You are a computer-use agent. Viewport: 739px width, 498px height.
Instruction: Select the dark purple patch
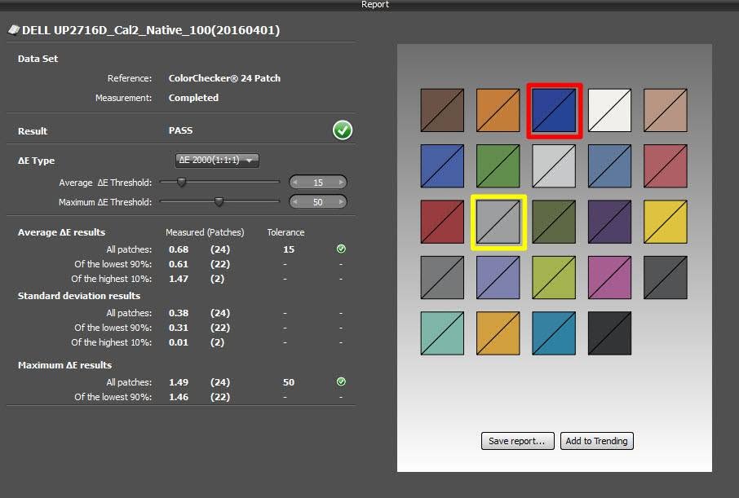coord(609,222)
